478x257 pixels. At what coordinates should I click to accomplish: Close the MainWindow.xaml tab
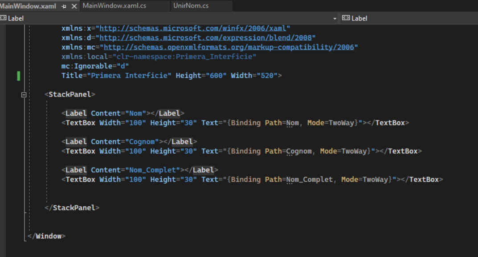[x=74, y=6]
